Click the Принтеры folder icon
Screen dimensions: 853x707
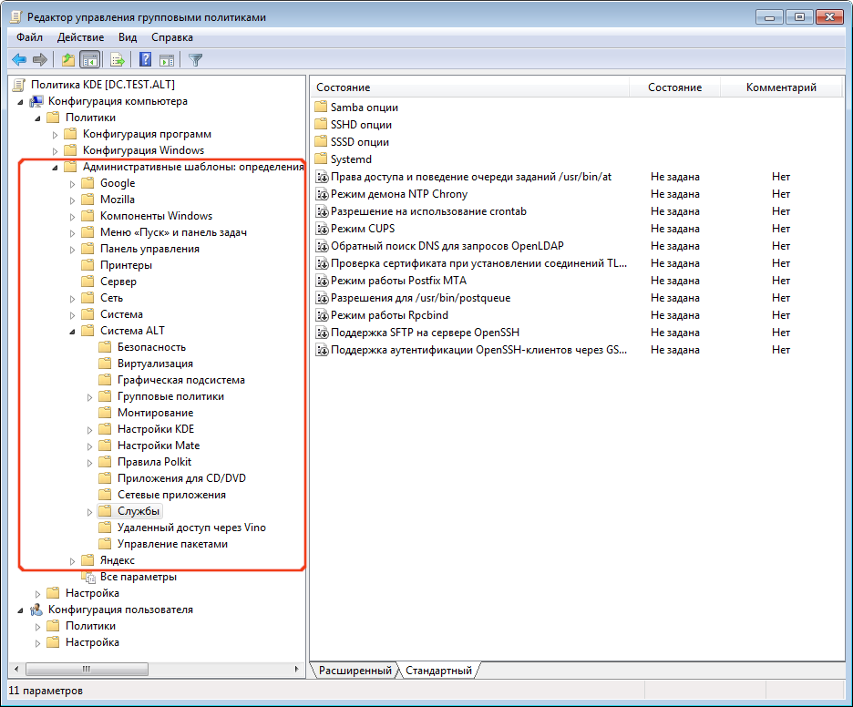point(87,265)
